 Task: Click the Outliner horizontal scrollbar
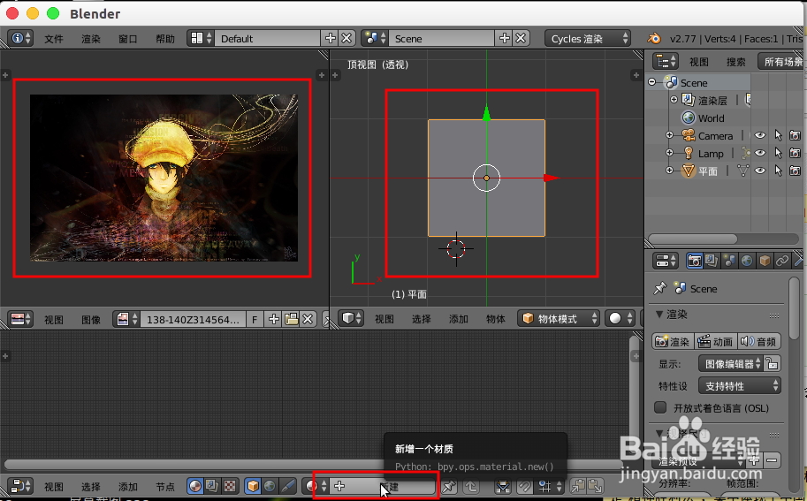point(693,239)
